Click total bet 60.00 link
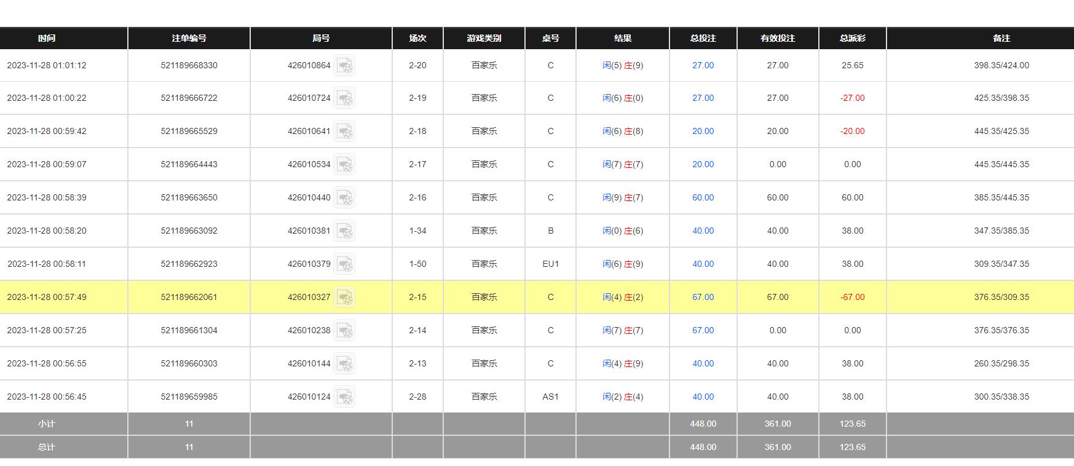This screenshot has height=466, width=1074. click(x=703, y=197)
